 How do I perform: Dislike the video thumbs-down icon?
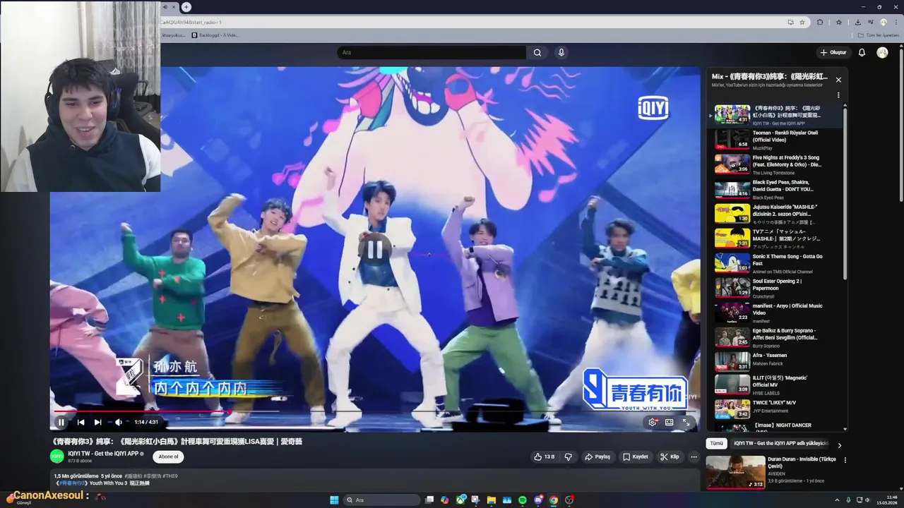[x=568, y=456]
